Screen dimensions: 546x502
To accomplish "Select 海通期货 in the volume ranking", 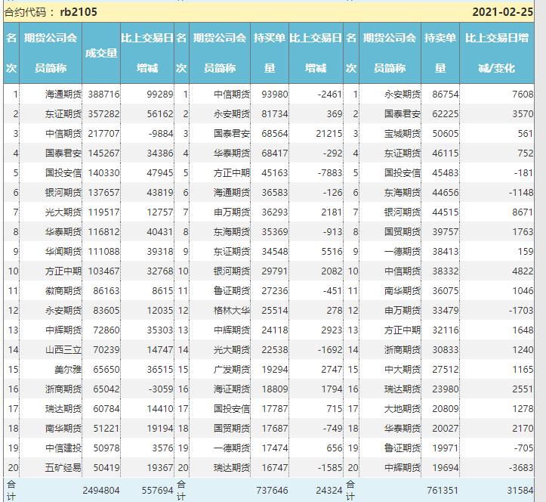I will coord(63,94).
